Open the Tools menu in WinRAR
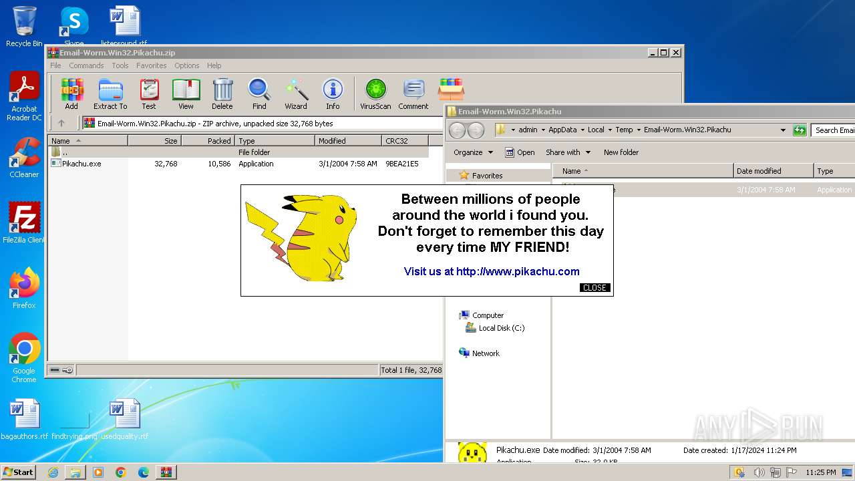This screenshot has height=481, width=855. click(x=120, y=65)
